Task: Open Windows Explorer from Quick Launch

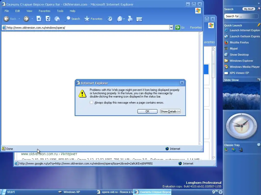Action: pyautogui.click(x=239, y=61)
